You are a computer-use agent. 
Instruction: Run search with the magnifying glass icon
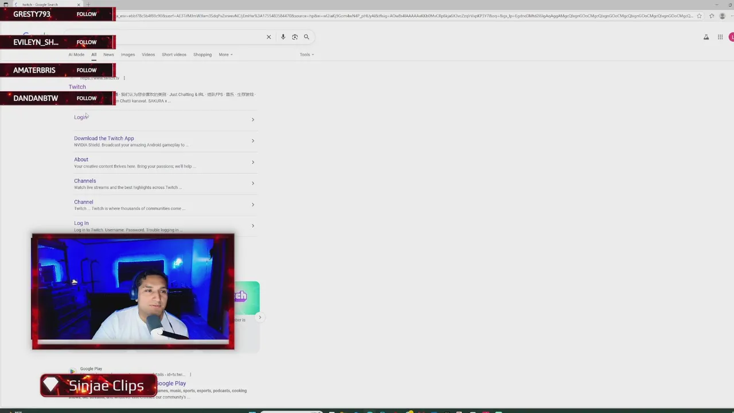coord(306,37)
